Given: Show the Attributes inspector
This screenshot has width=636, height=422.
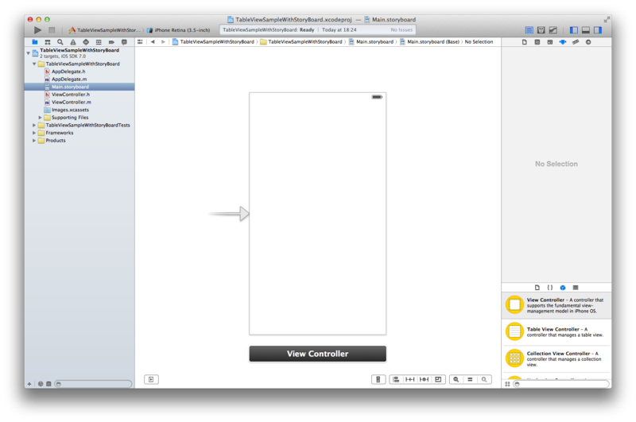Looking at the screenshot, I should click(563, 42).
